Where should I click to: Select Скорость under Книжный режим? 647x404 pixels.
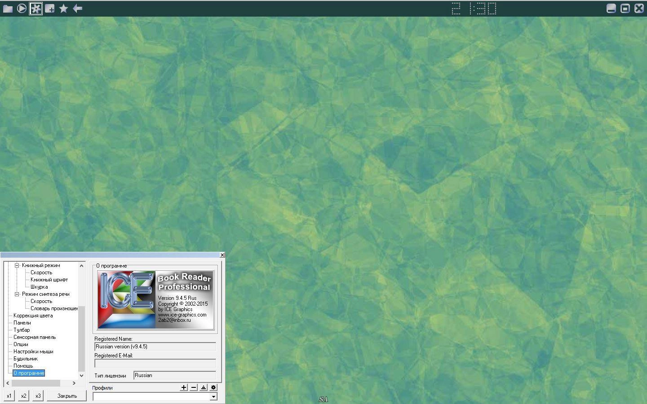41,272
